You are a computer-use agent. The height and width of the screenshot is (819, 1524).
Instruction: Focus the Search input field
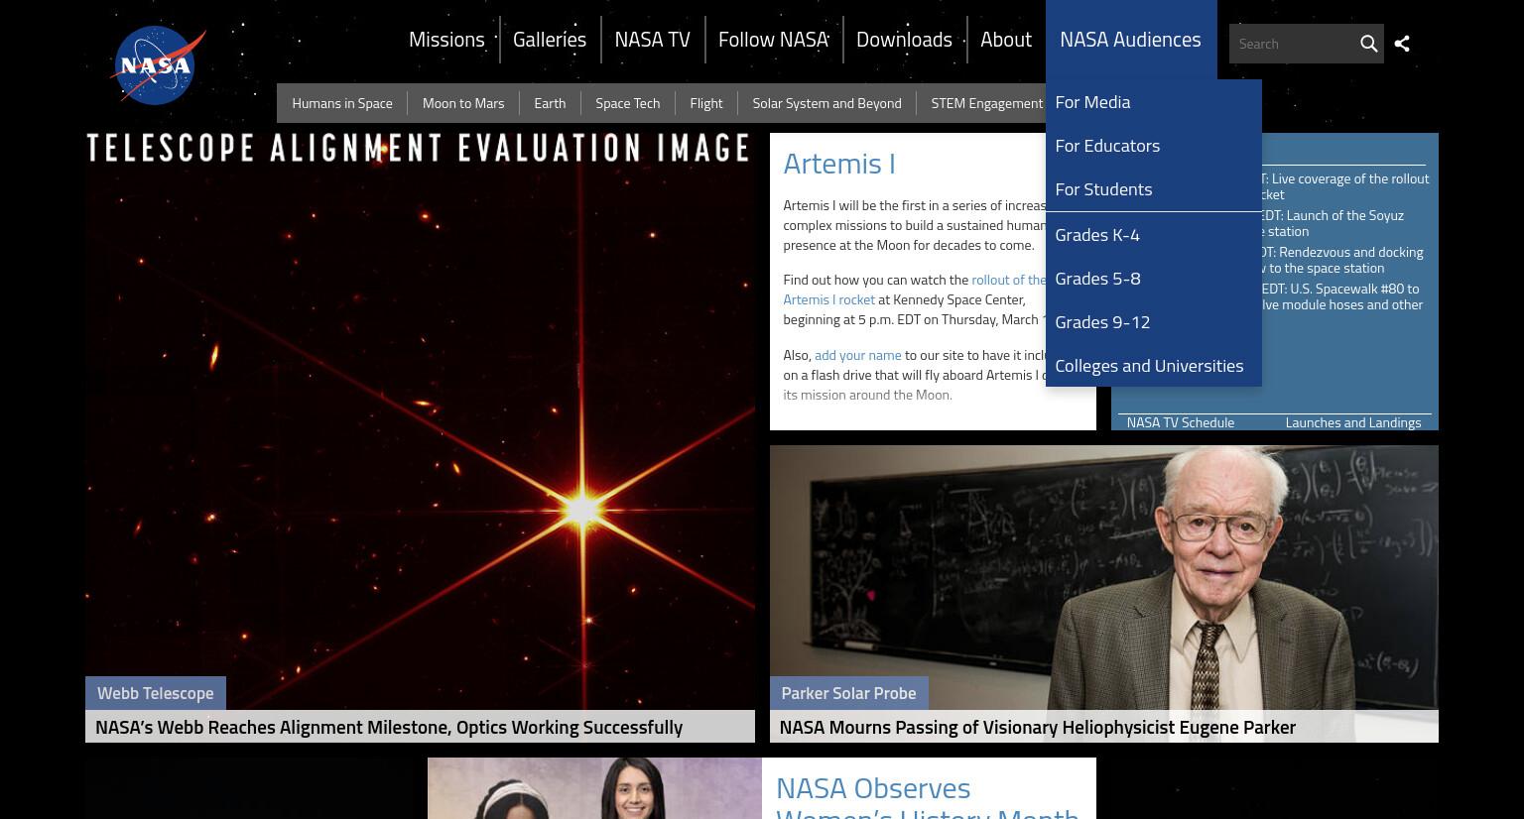1293,44
